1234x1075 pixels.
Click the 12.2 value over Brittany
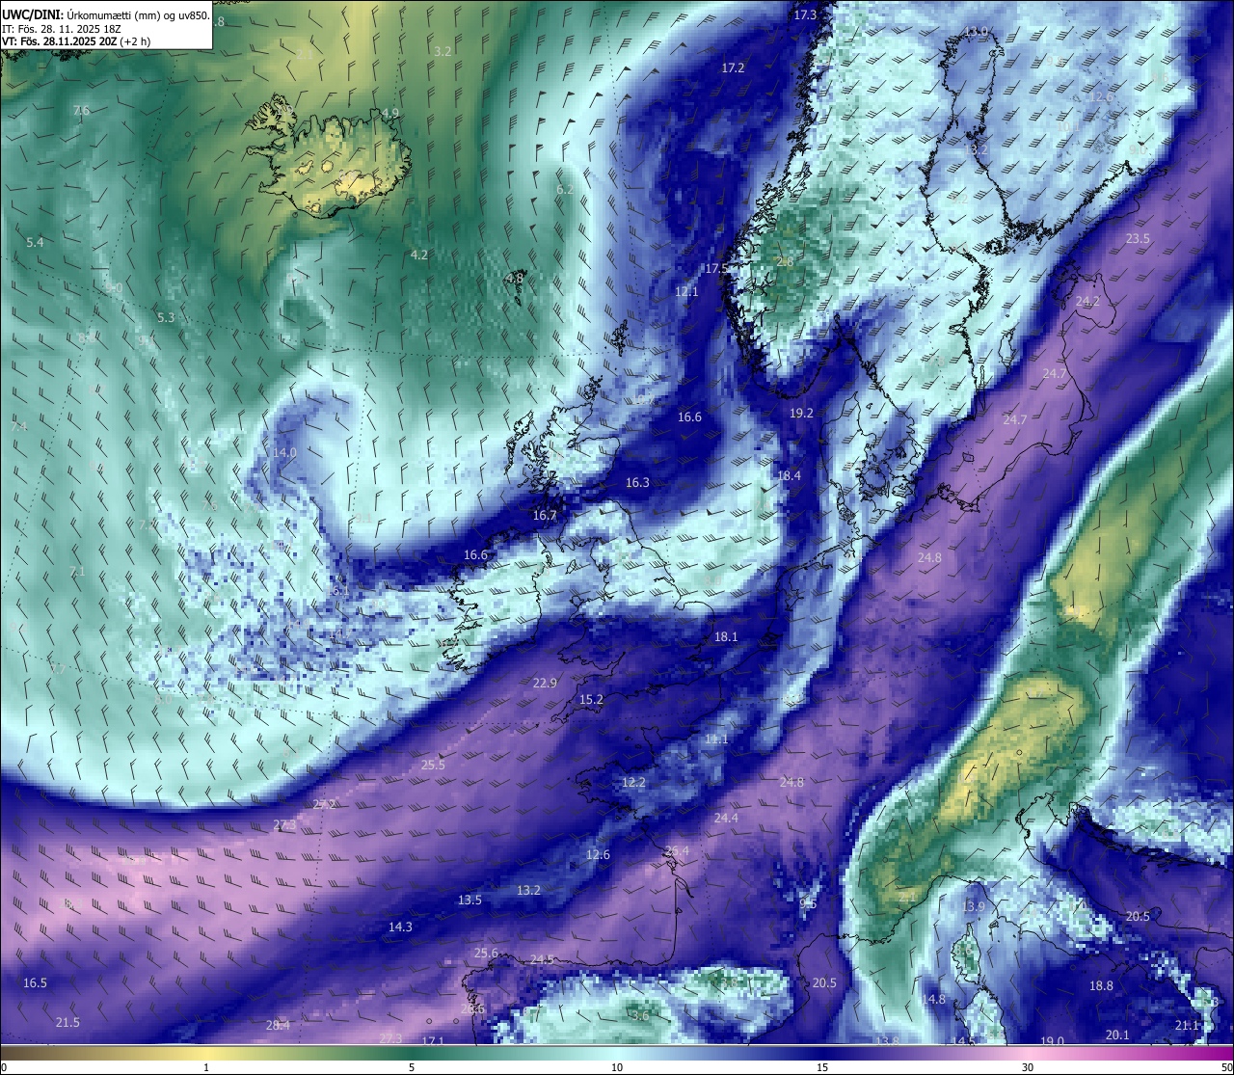click(x=633, y=782)
